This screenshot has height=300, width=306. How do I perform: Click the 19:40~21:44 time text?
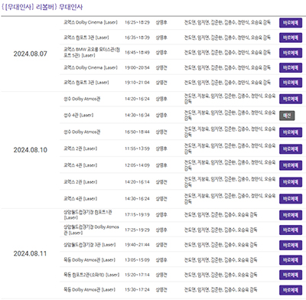tap(137, 245)
